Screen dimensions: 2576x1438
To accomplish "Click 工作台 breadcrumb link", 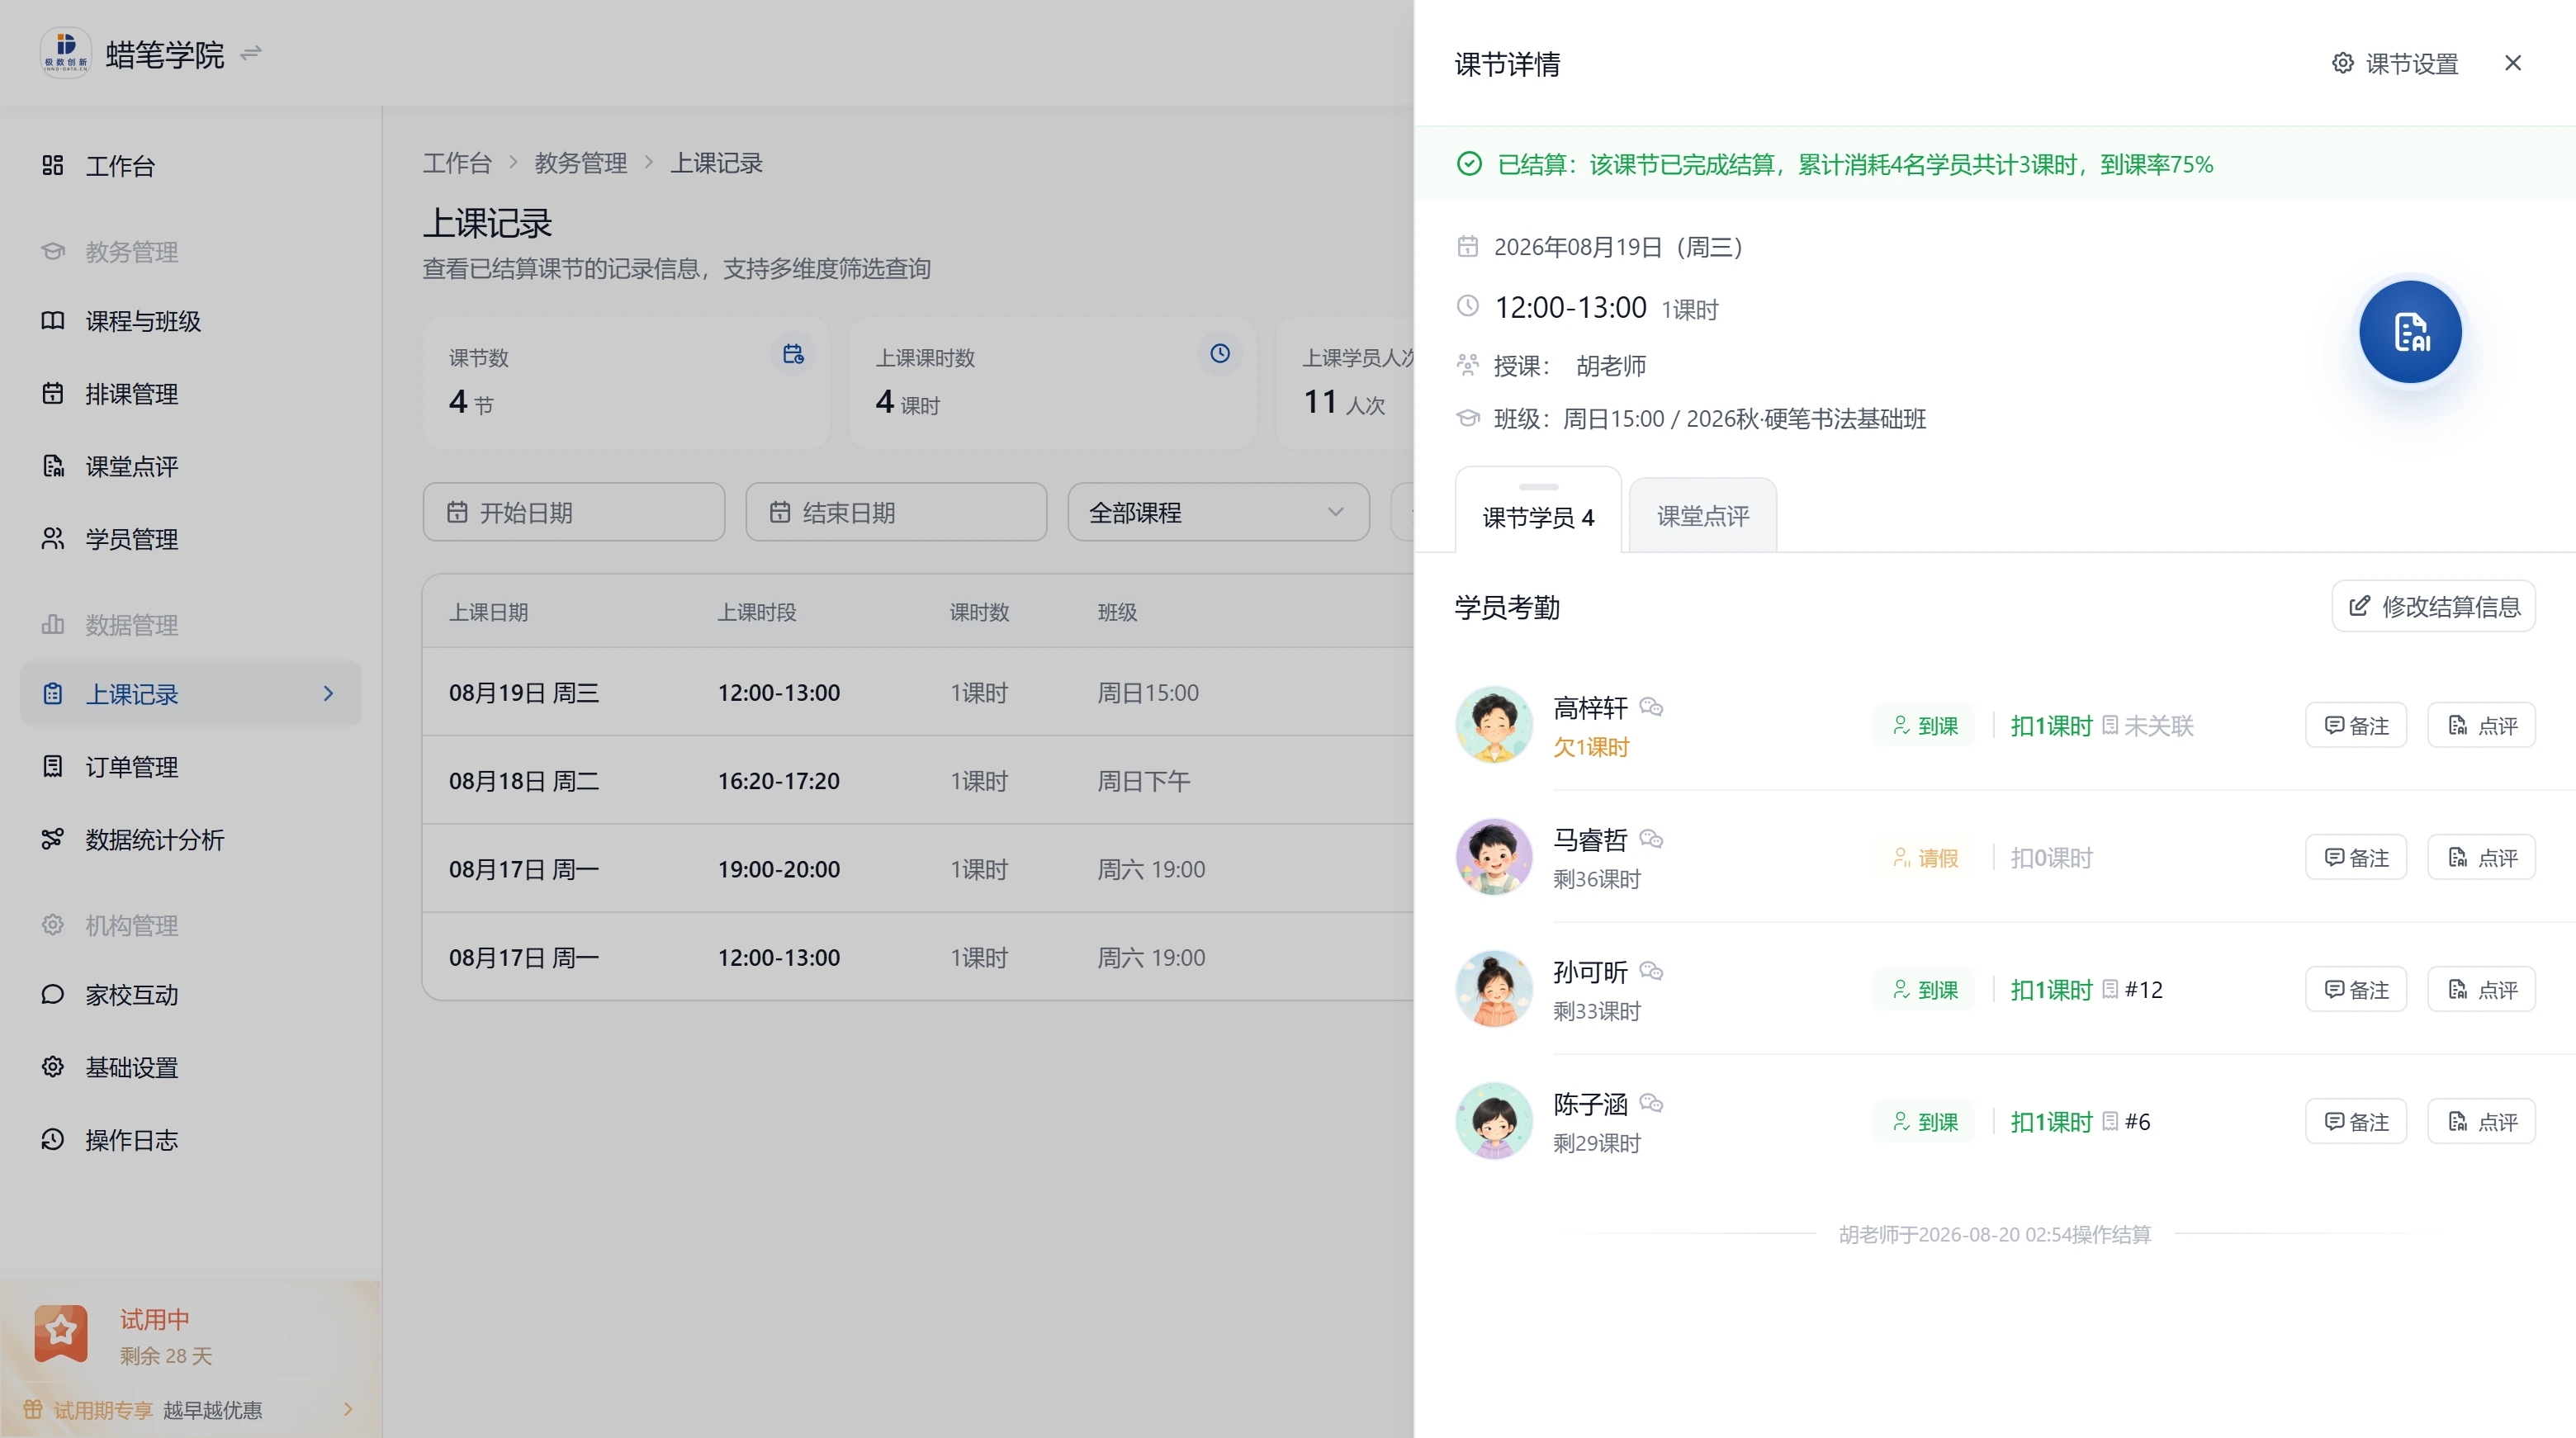I will coord(457,163).
